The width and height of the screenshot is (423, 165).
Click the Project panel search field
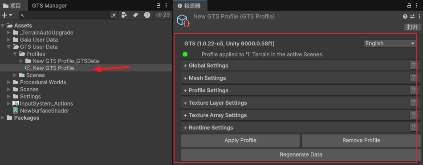coord(65,16)
